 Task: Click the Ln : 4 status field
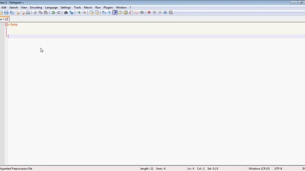(x=191, y=169)
